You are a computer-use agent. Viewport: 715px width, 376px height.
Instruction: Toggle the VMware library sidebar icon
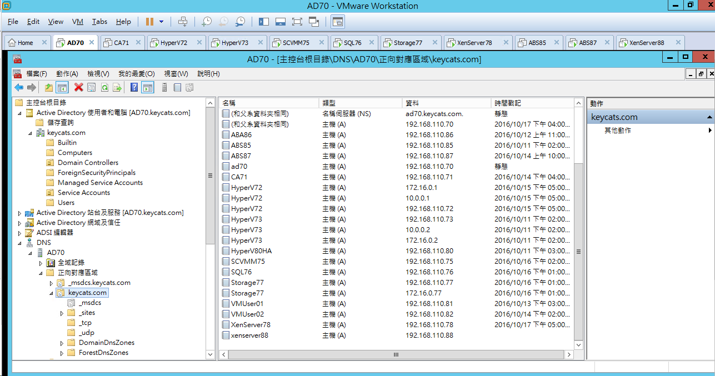tap(264, 22)
